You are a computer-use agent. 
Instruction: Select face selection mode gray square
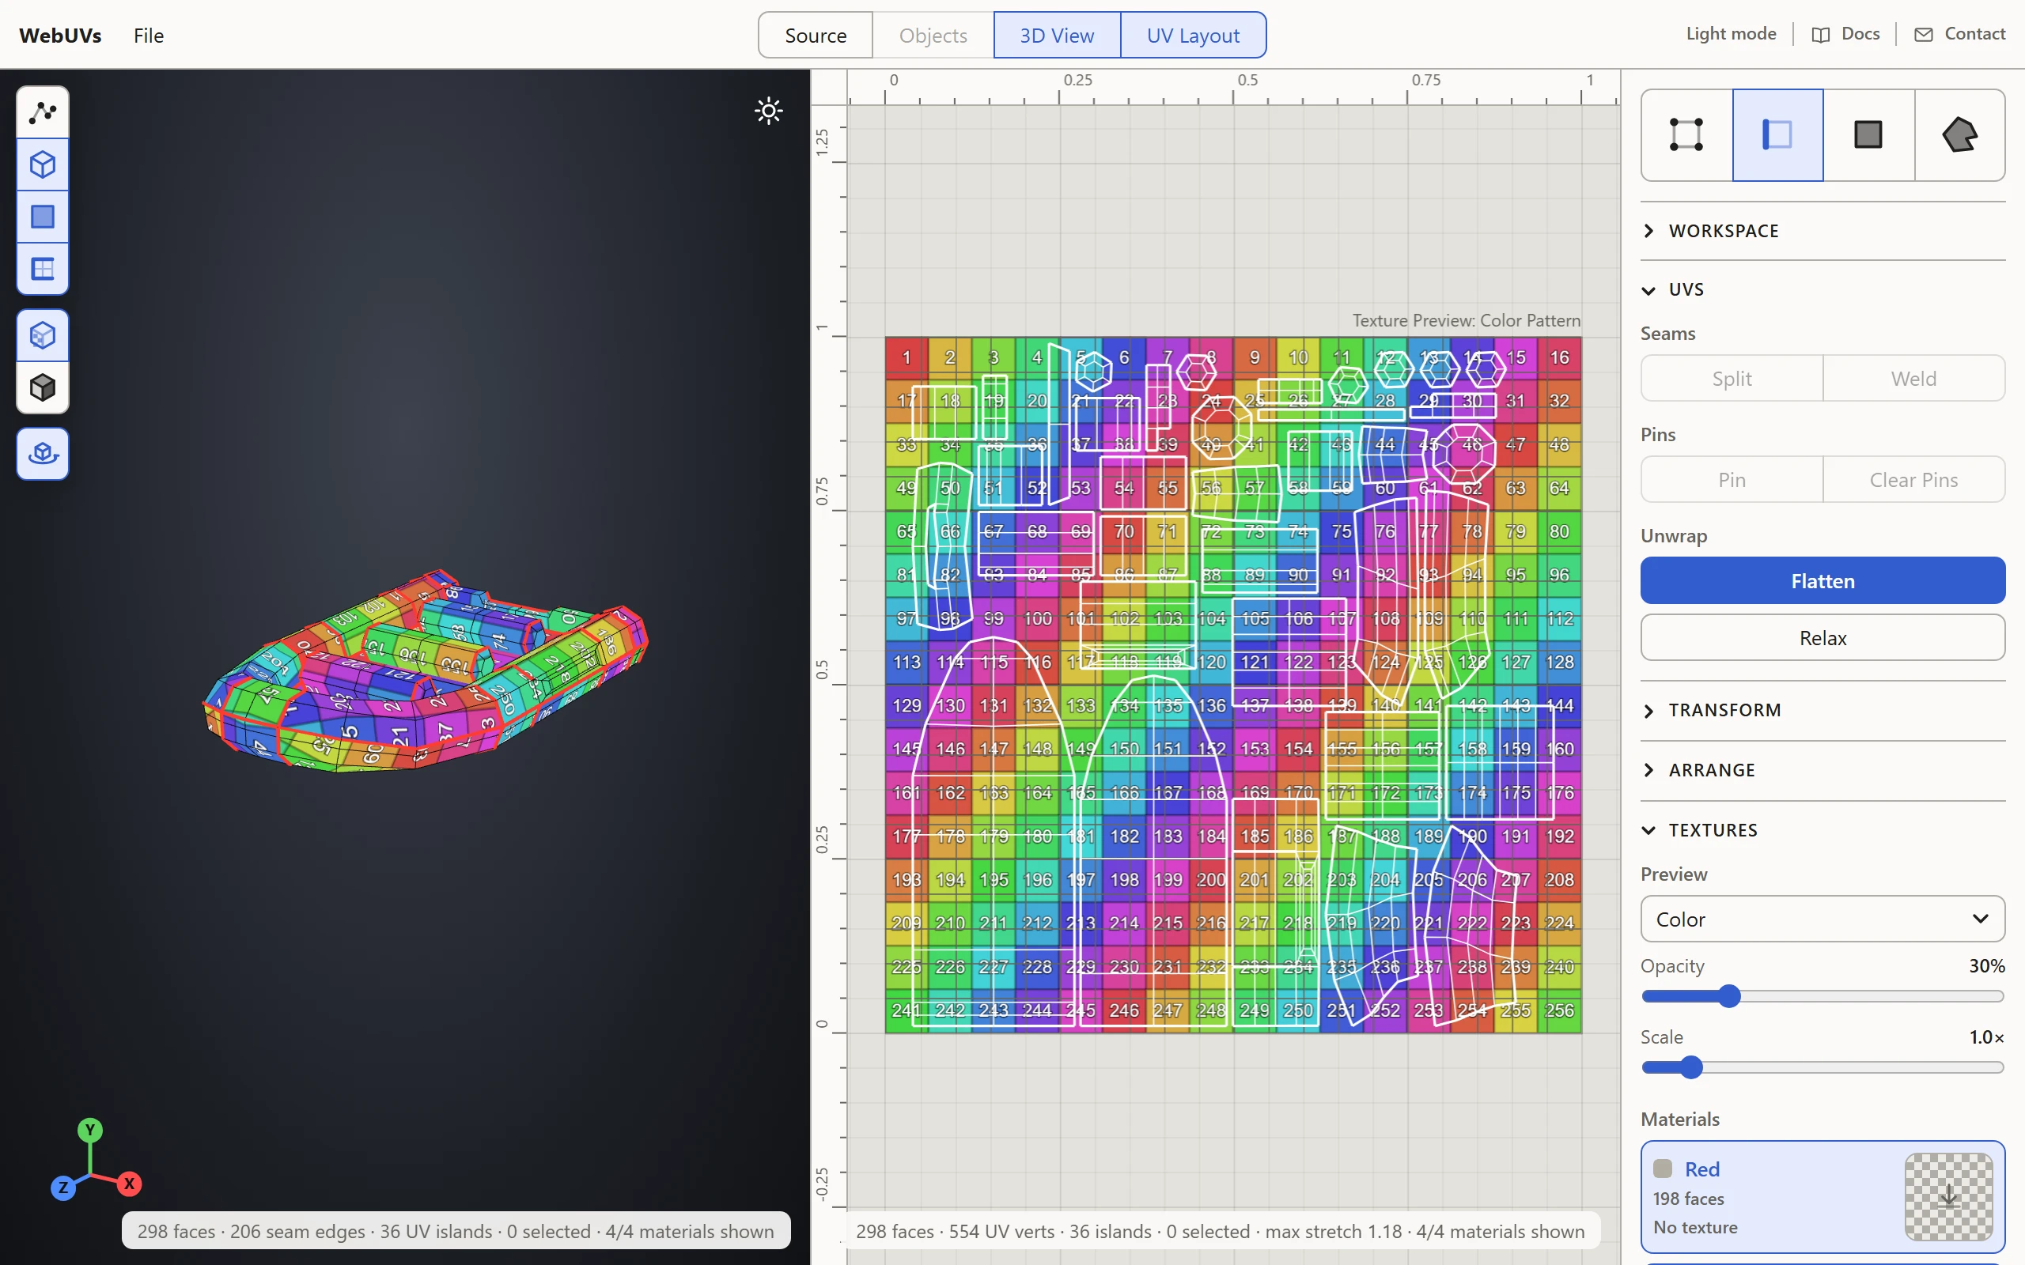tap(1868, 134)
